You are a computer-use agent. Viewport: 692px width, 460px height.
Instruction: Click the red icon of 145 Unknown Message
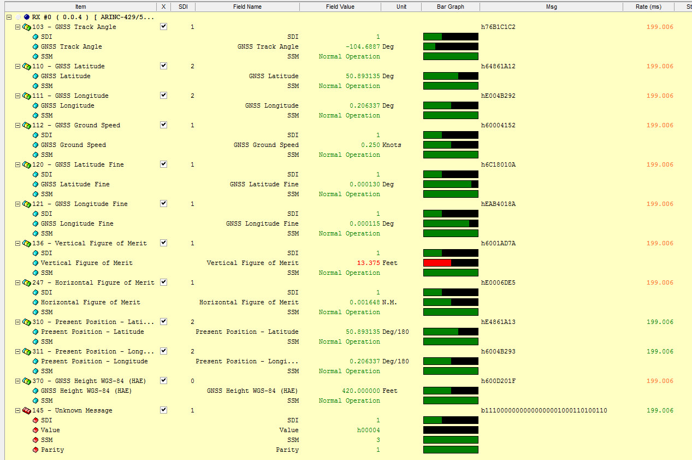tap(26, 410)
